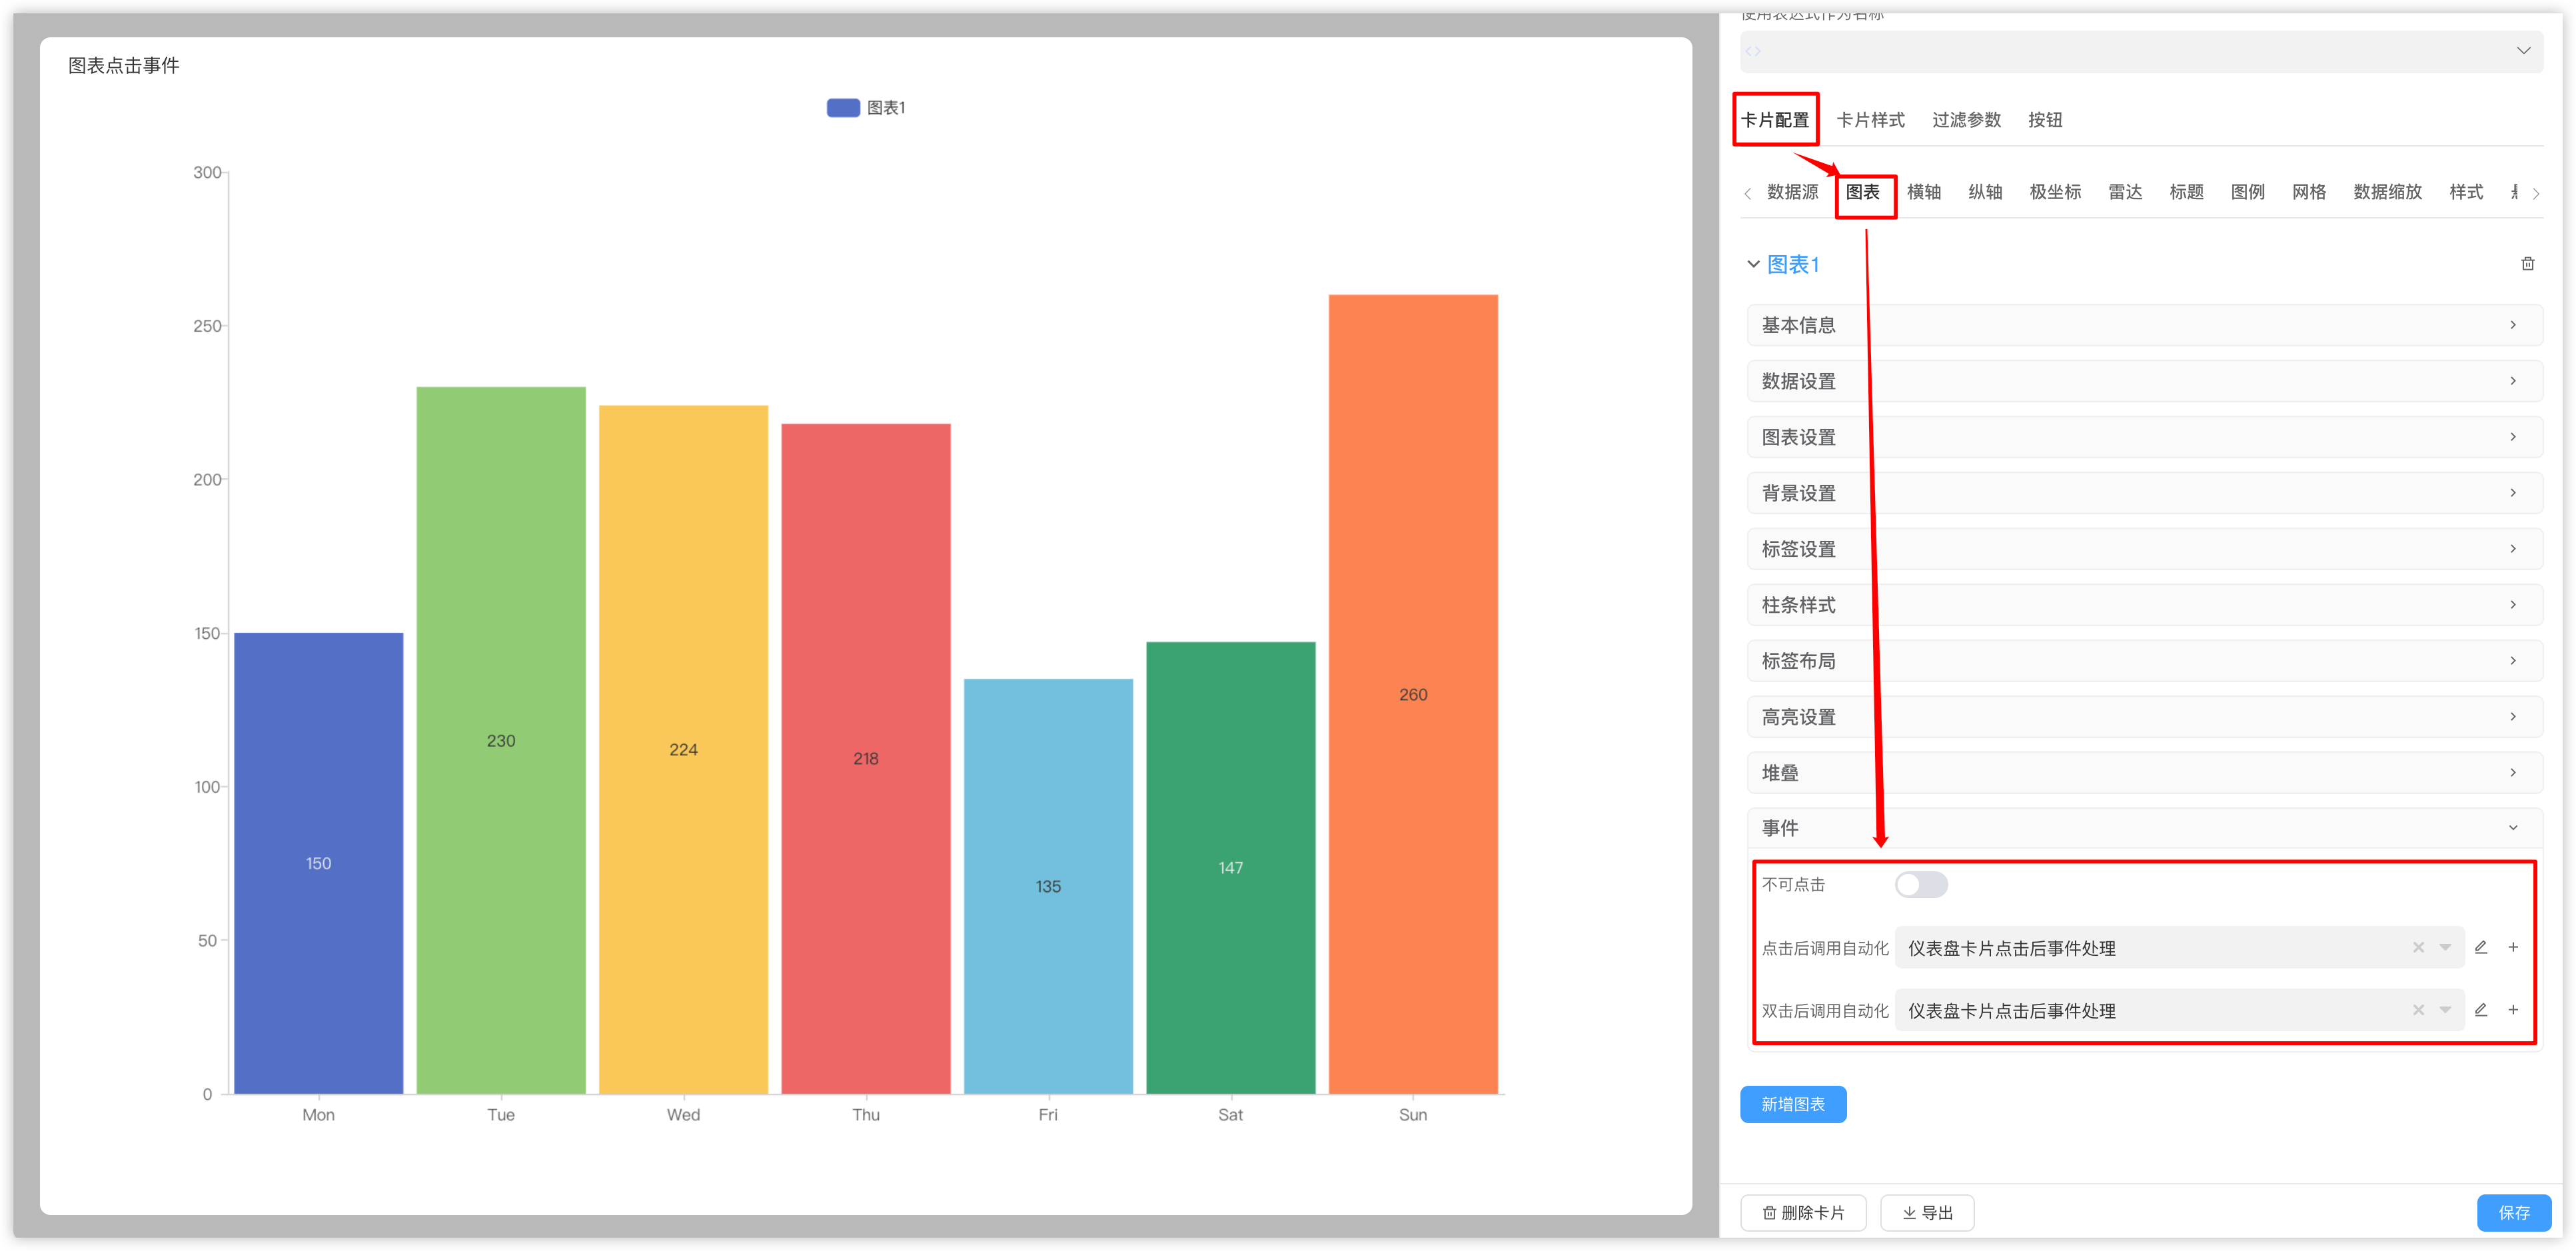The width and height of the screenshot is (2576, 1251).
Task: Click the green Tue bar valued 230
Action: [500, 740]
